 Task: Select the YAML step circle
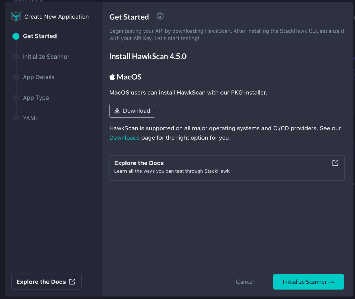(16, 118)
